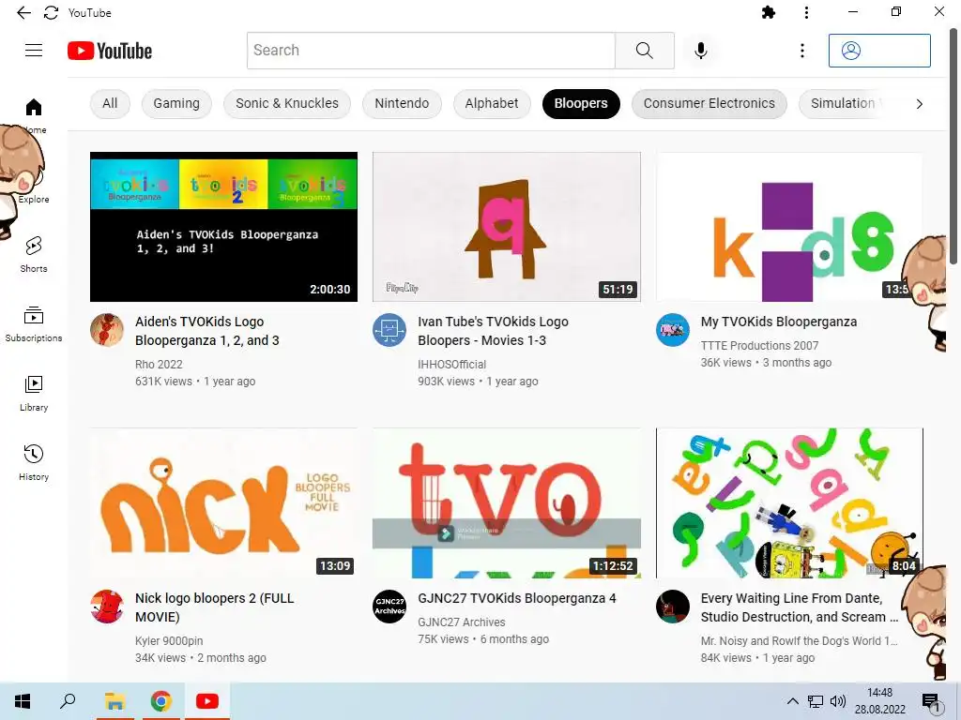
Task: Click the sign-in account button
Action: pyautogui.click(x=879, y=51)
